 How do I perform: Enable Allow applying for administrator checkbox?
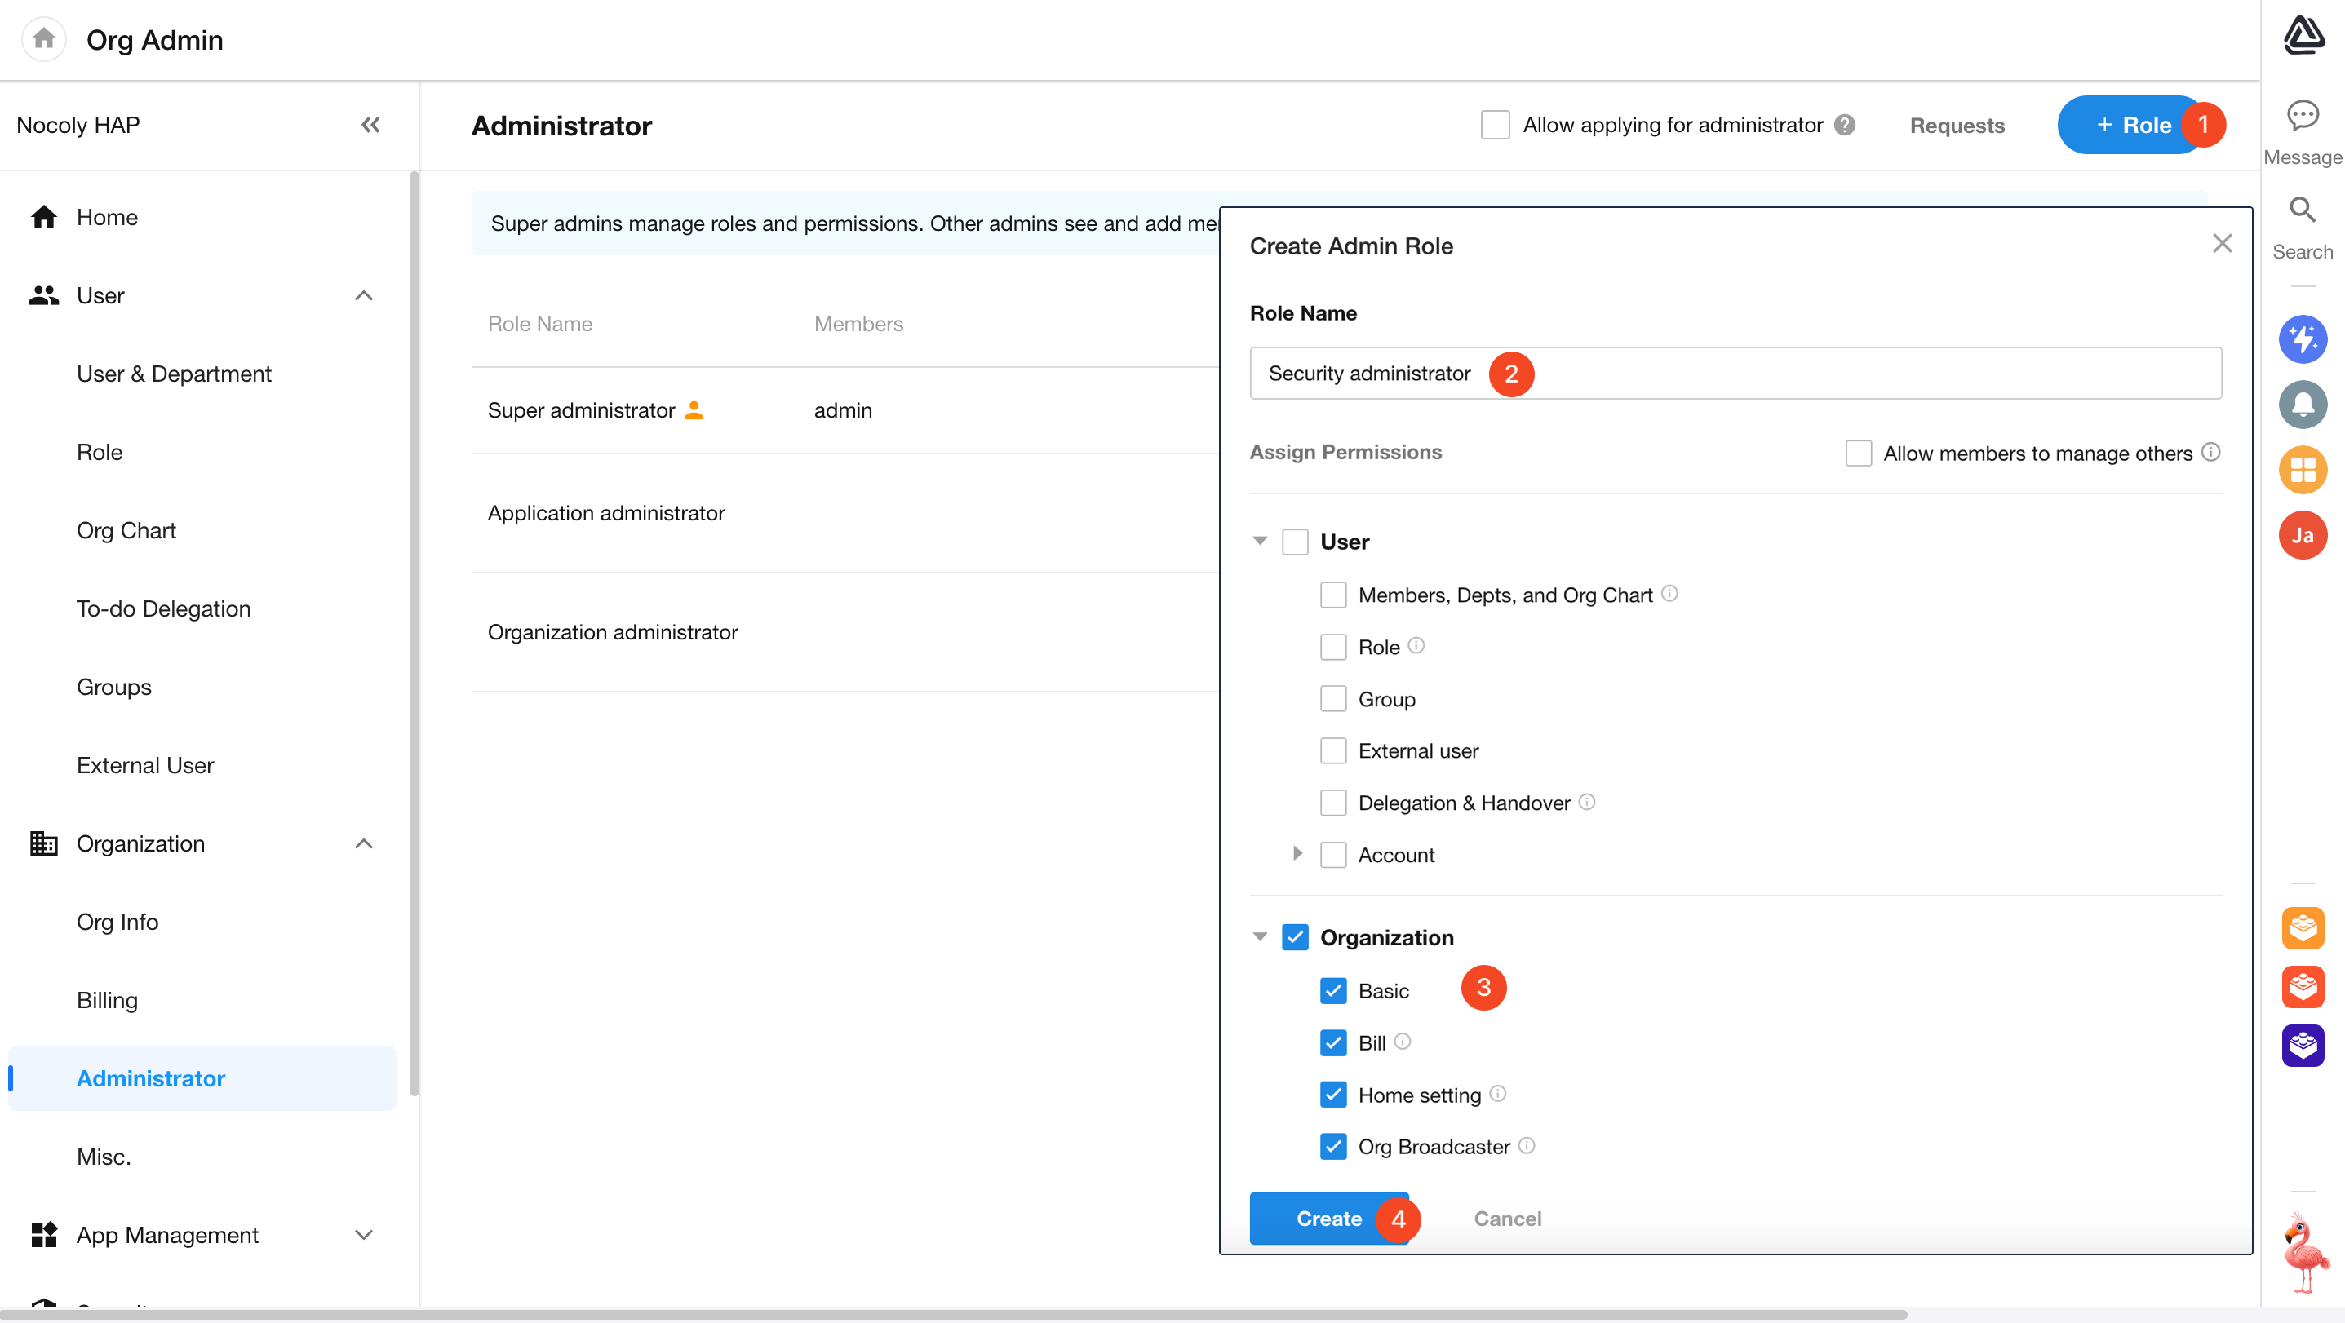tap(1495, 125)
